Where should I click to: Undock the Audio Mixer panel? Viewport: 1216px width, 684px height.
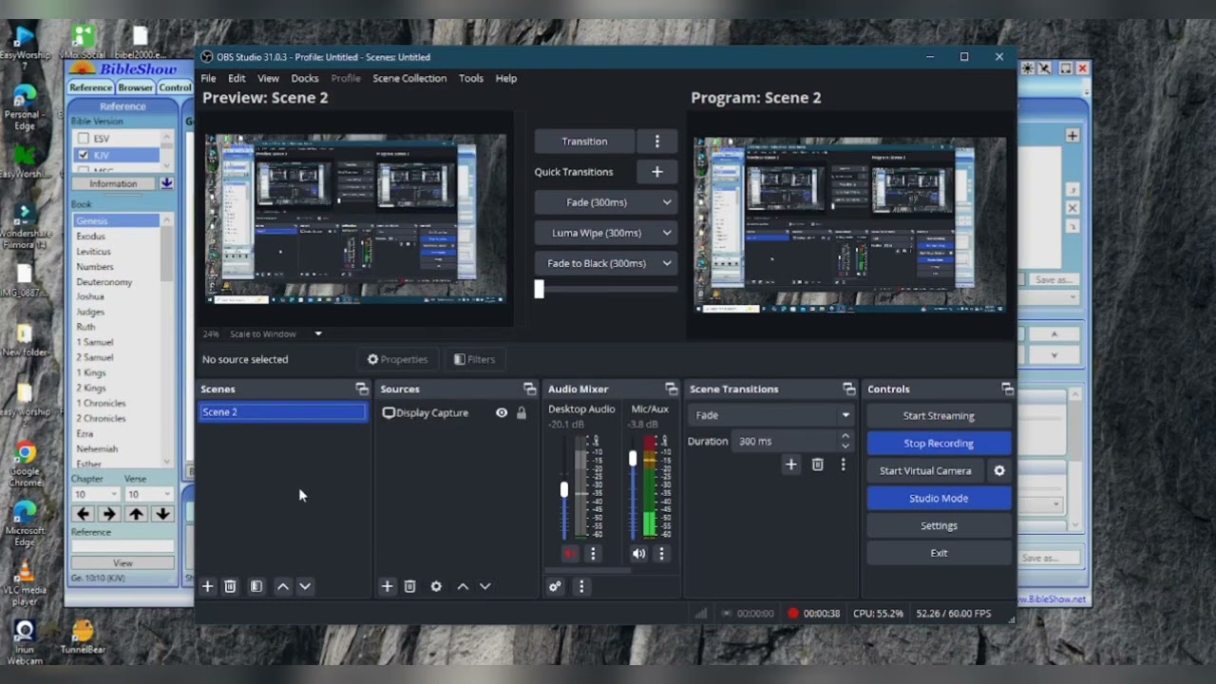pyautogui.click(x=672, y=389)
